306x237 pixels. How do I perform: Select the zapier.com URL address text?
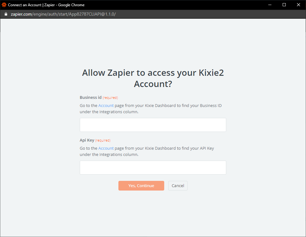(x=63, y=14)
